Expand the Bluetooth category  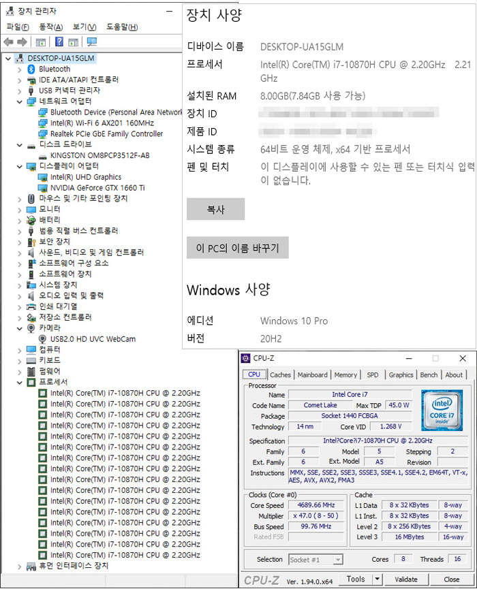pyautogui.click(x=19, y=69)
